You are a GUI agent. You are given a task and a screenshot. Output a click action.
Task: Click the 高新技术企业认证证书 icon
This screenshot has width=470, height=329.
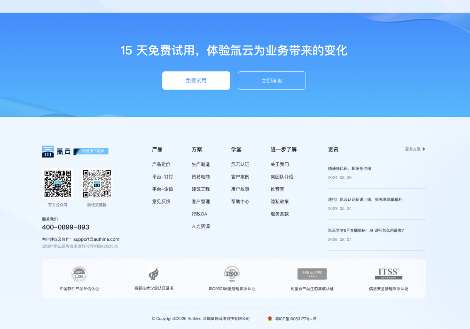[x=154, y=273]
